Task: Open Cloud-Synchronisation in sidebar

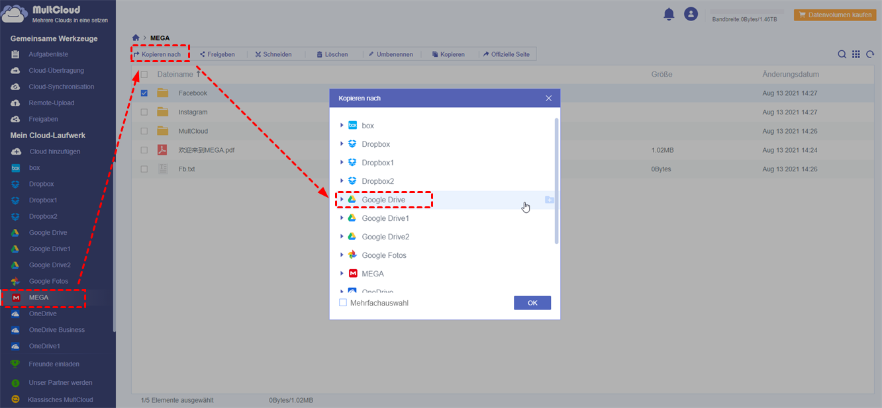Action: 62,87
